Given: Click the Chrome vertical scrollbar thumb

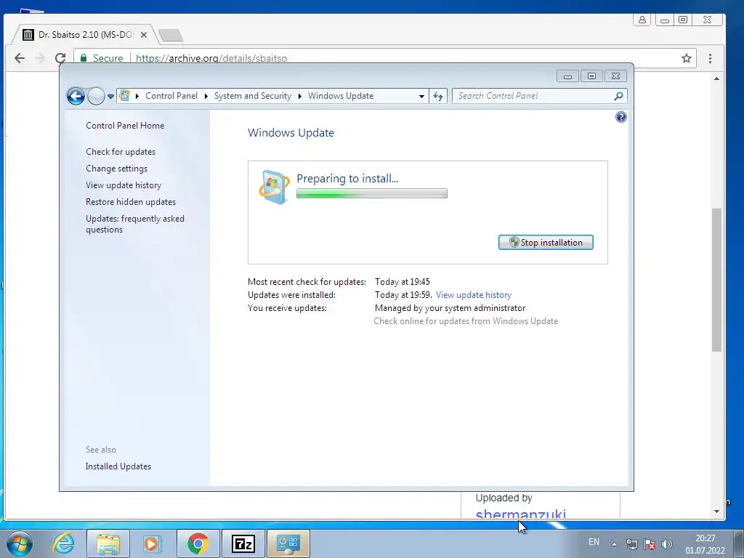Looking at the screenshot, I should (x=716, y=280).
